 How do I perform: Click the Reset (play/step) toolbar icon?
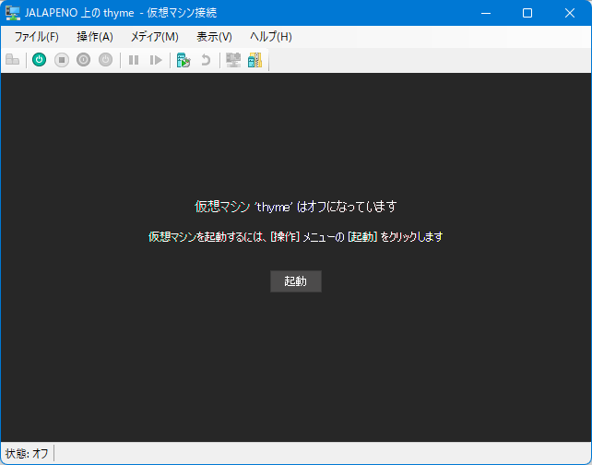pos(156,60)
